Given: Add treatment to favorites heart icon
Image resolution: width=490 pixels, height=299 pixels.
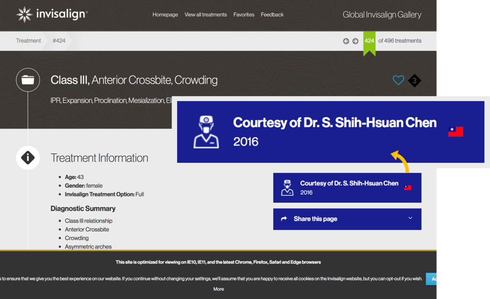Looking at the screenshot, I should point(398,80).
